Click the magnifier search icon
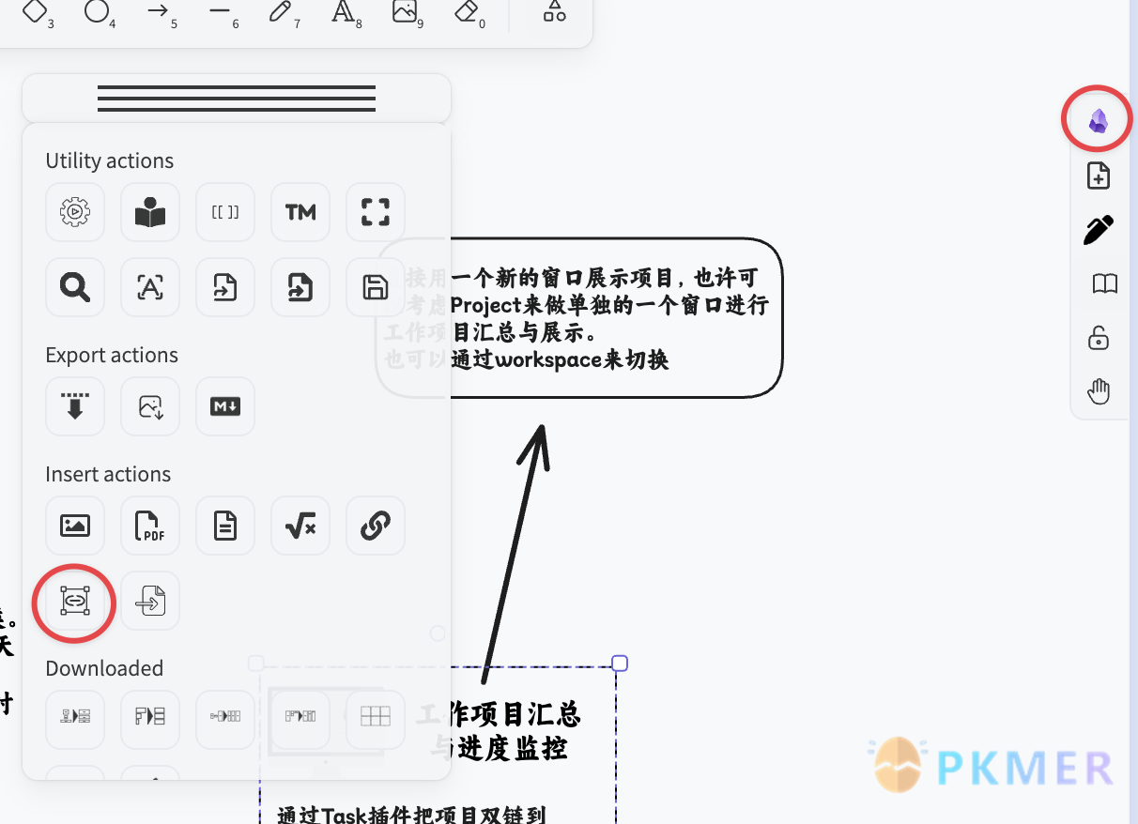The height and width of the screenshot is (824, 1138). pyautogui.click(x=75, y=287)
